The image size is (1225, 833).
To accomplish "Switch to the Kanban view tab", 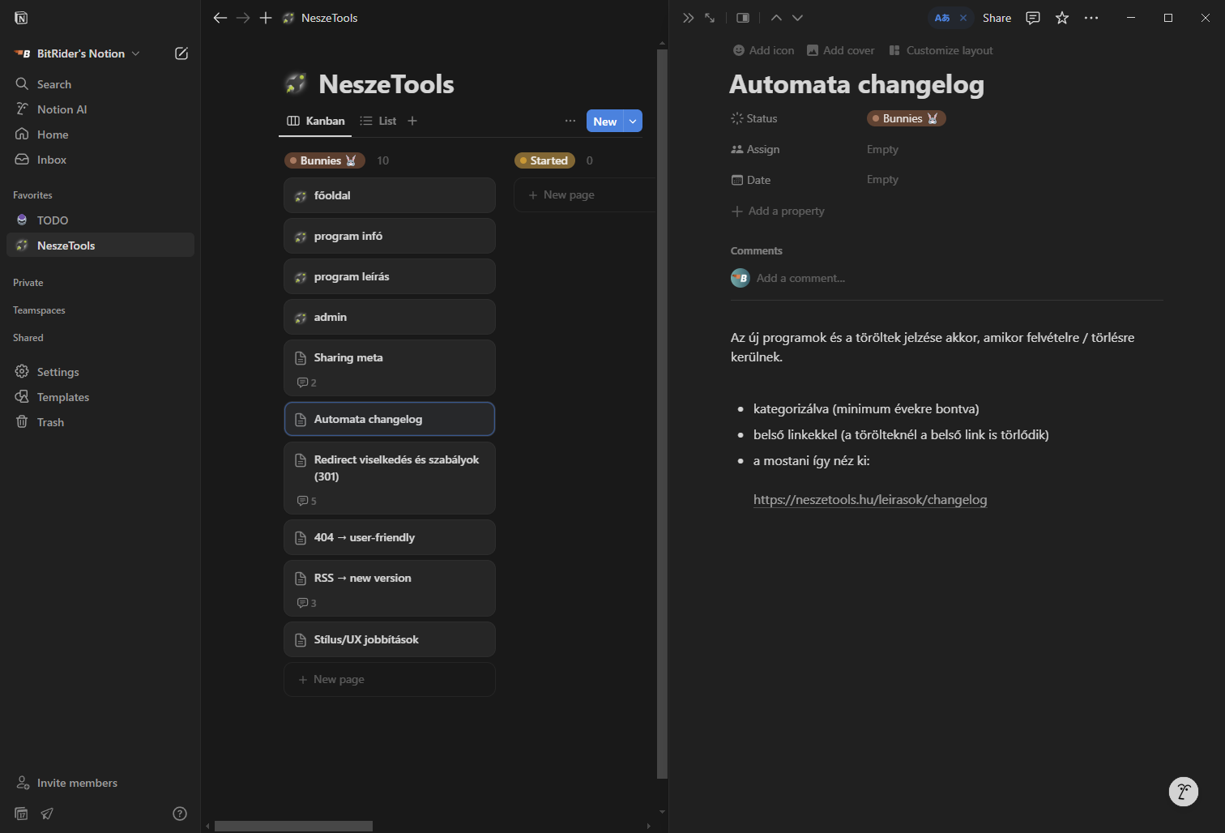I will 316,121.
